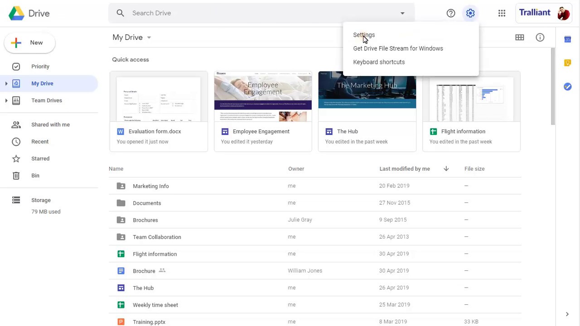Click the Recent clock icon
Viewport: 580px width, 326px height.
point(16,142)
